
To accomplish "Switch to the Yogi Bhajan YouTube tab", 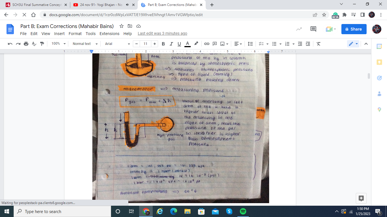I will (101, 5).
